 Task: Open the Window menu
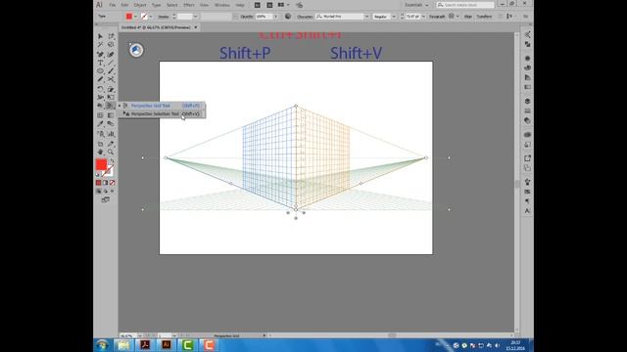222,5
